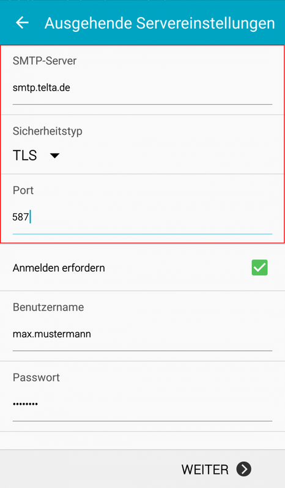Tap the Anmelden erfordern label

(59, 268)
